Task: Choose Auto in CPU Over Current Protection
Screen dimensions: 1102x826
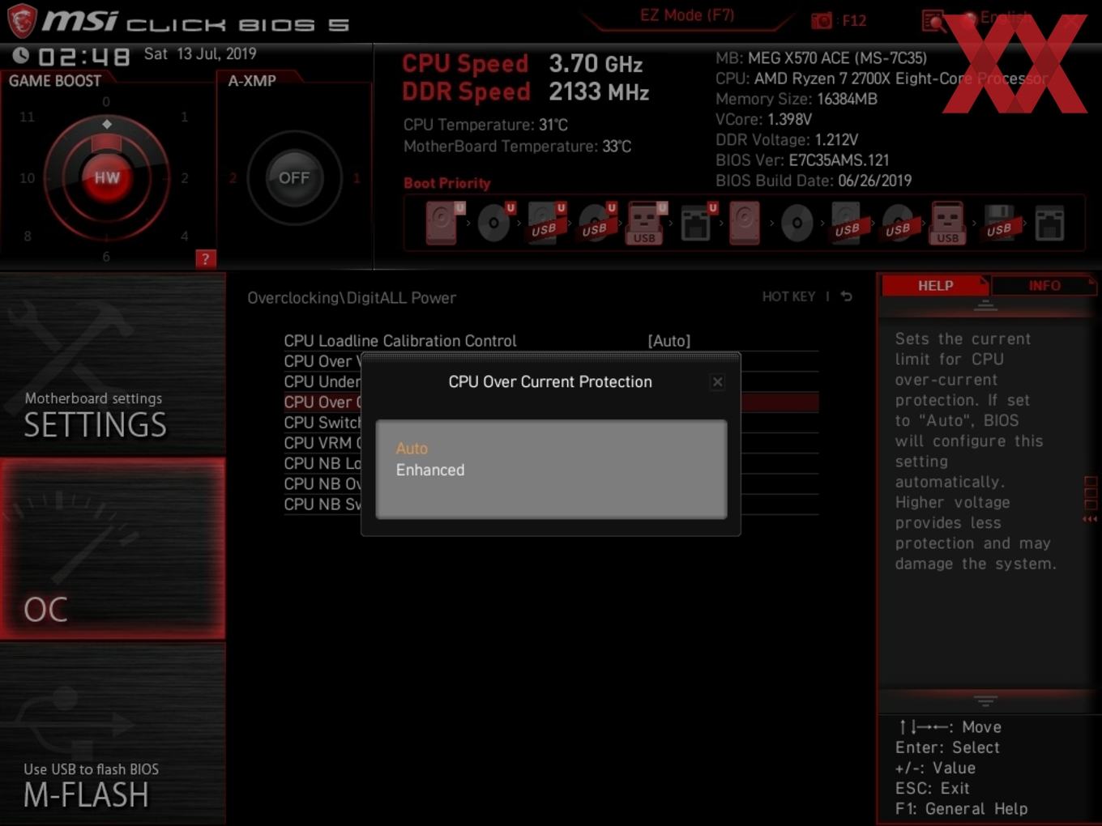Action: pos(412,448)
